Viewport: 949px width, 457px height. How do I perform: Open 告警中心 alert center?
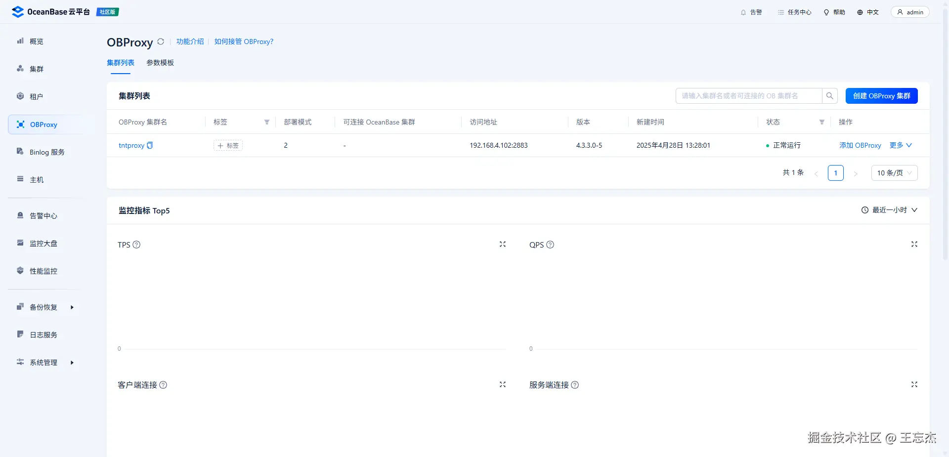pos(43,216)
